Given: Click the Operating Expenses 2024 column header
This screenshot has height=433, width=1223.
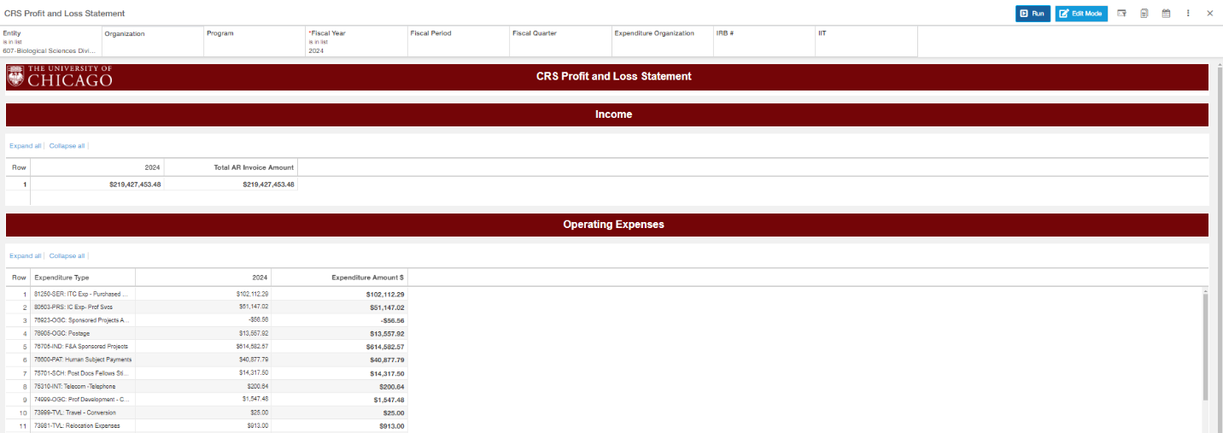Looking at the screenshot, I should click(203, 278).
